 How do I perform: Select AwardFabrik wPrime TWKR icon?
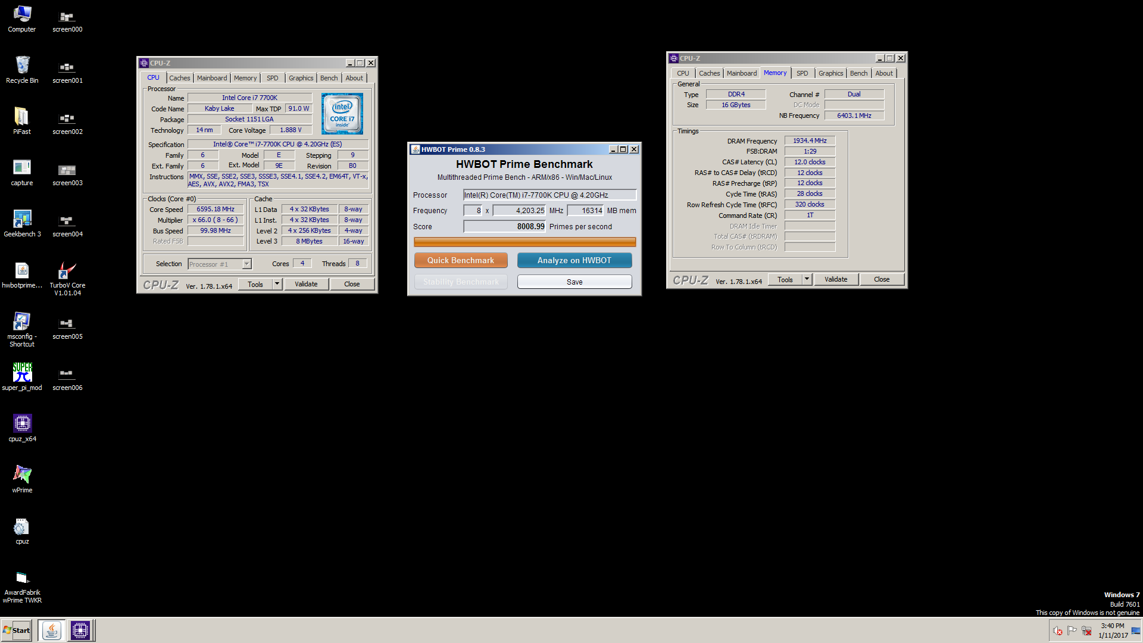pyautogui.click(x=22, y=586)
